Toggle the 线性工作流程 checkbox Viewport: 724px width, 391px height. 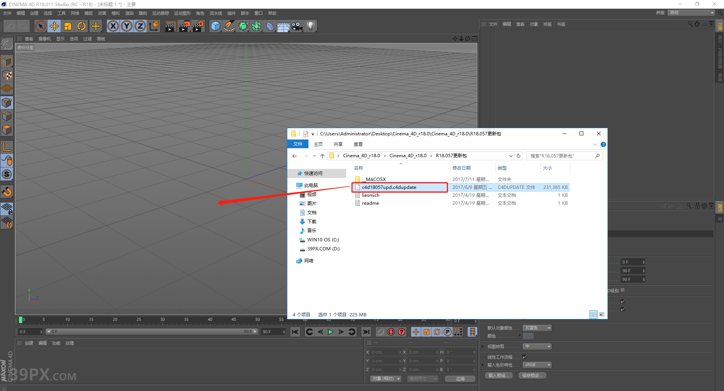coord(525,357)
